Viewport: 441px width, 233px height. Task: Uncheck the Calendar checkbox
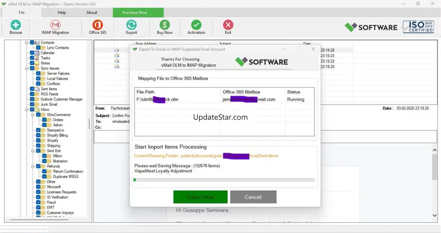pyautogui.click(x=32, y=53)
